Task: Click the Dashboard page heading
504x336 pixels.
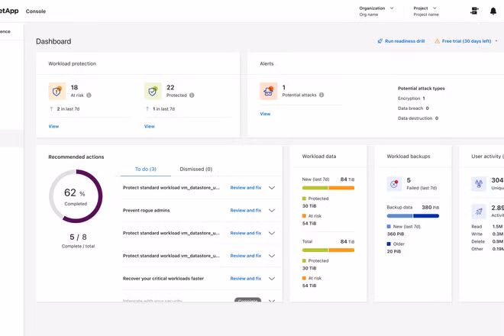Action: [53, 41]
